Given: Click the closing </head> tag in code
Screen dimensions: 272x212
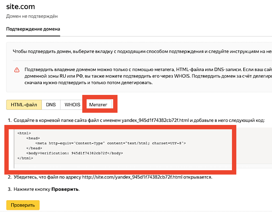Looking at the screenshot, I should tap(34, 148).
